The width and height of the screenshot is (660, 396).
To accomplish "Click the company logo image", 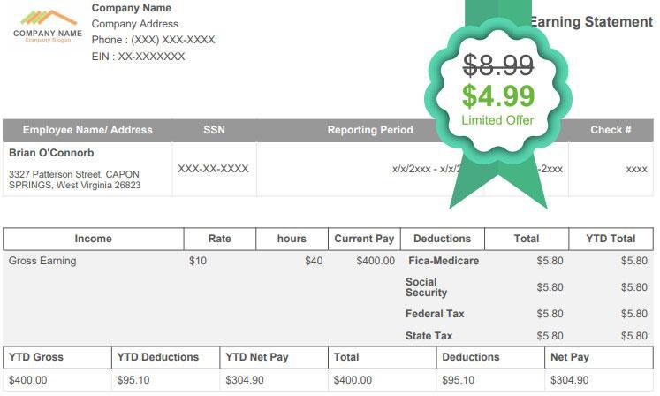I will [48, 27].
